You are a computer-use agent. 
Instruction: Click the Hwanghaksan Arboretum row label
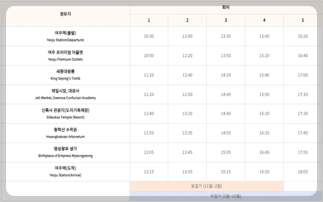pyautogui.click(x=65, y=133)
